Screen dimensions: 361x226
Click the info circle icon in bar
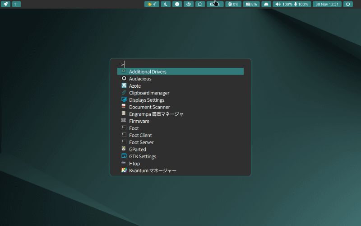[177, 4]
